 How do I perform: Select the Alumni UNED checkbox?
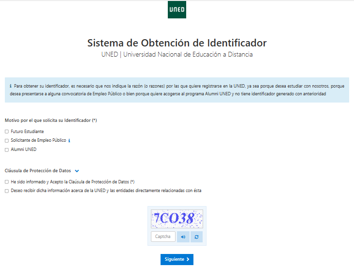coord(7,149)
